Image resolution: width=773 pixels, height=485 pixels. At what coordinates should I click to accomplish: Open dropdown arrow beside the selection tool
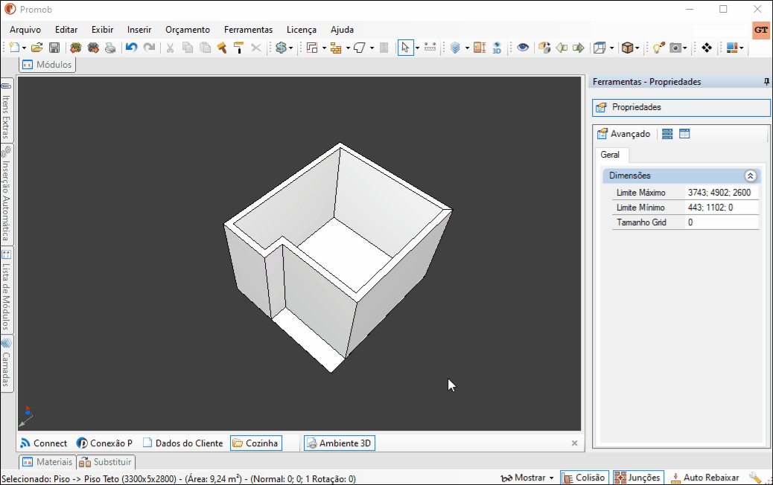(x=417, y=48)
